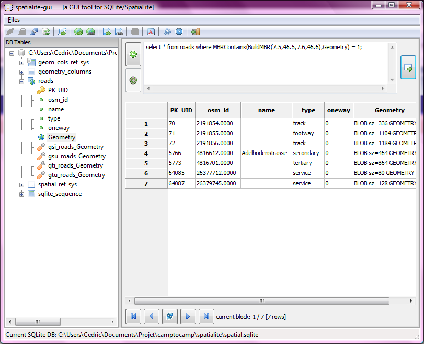This screenshot has height=344, width=424.
Task: Click the virtual shapefile globe-with-chain icon
Action: (x=90, y=32)
